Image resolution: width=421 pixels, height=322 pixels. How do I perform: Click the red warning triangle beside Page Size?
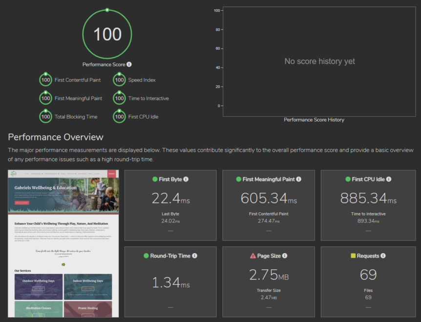pos(253,256)
